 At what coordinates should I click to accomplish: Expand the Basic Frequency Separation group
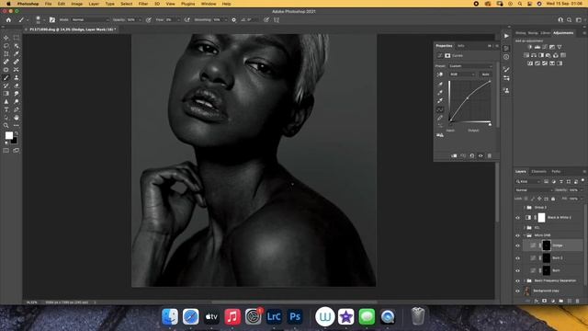tap(525, 281)
